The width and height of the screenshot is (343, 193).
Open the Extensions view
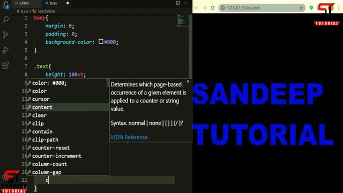point(5,65)
